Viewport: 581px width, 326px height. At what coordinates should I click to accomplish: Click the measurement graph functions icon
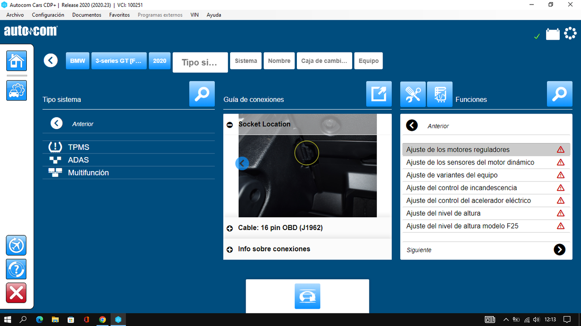tap(440, 94)
